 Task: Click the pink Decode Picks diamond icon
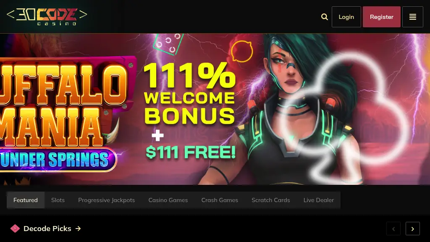(15, 229)
